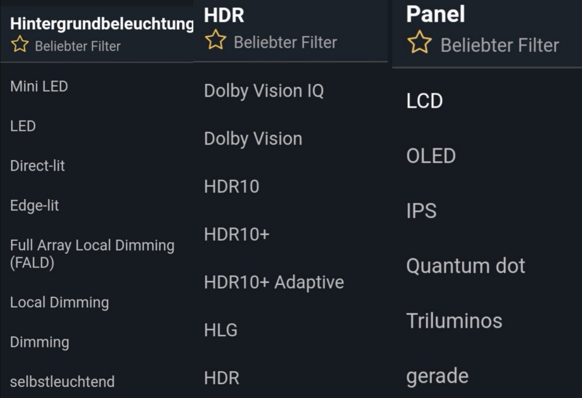Click the star icon under Hintergrundbeleuchtung
Screen dimensions: 582x398
pos(20,45)
